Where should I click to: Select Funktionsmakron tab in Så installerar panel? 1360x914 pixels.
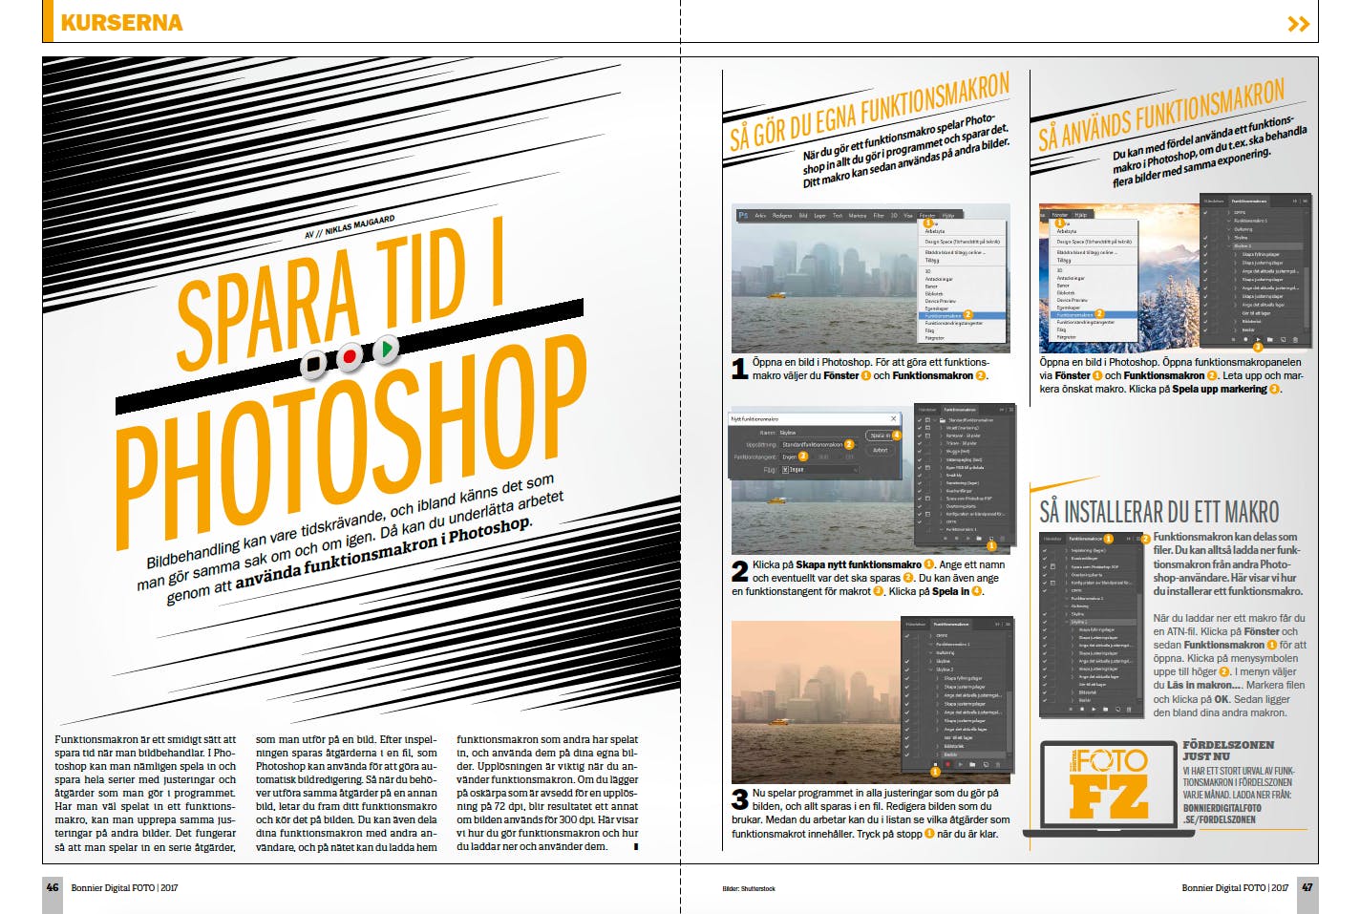tap(1086, 539)
